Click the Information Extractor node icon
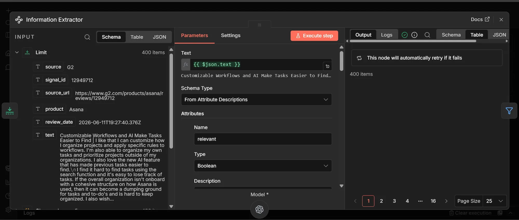519x220 pixels. click(x=19, y=19)
